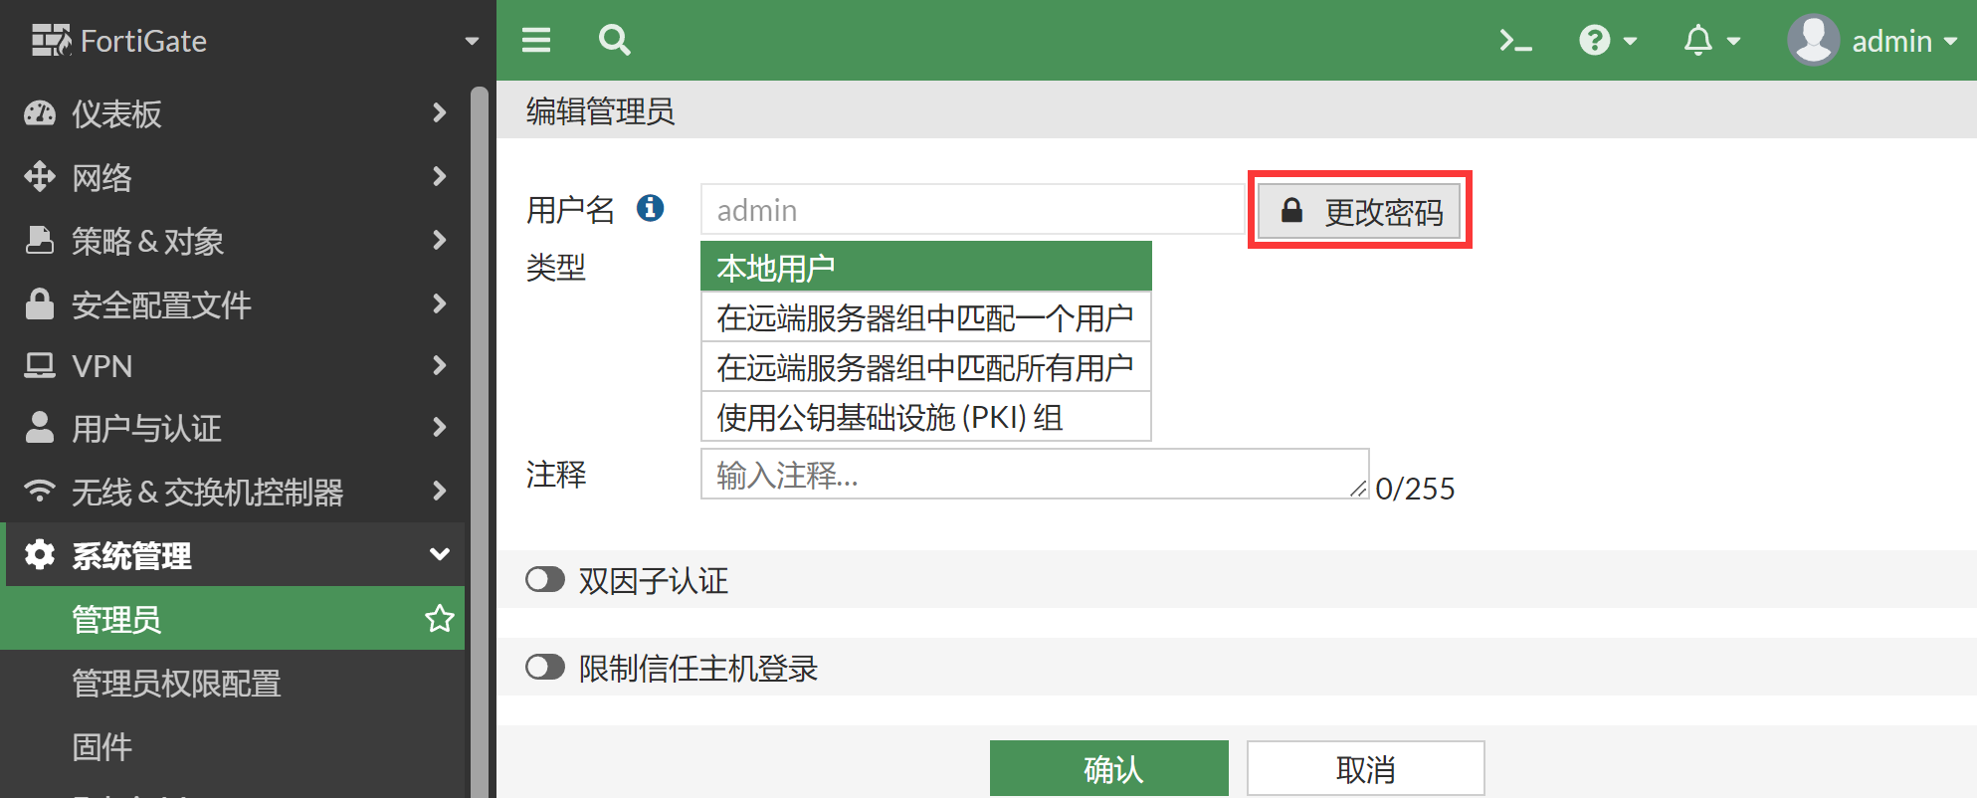Viewport: 1977px width, 798px height.
Task: Select 在远端服务器组中匹配一个用户 type
Action: 926,316
